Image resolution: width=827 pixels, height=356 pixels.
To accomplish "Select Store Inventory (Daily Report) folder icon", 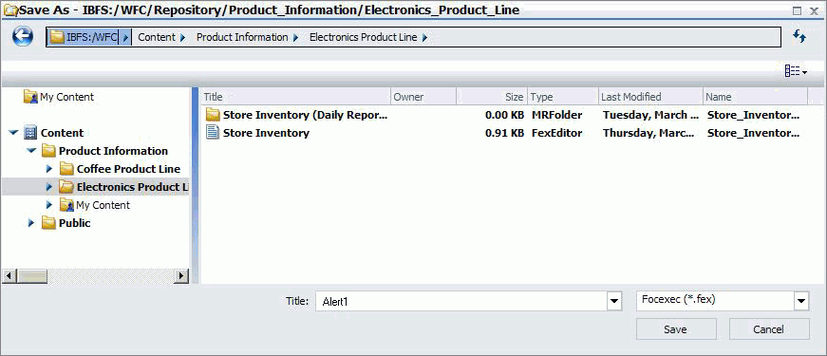I will 213,115.
